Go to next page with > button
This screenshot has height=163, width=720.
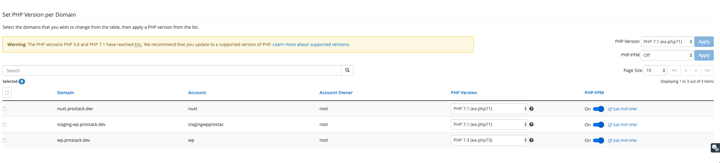[x=696, y=70]
